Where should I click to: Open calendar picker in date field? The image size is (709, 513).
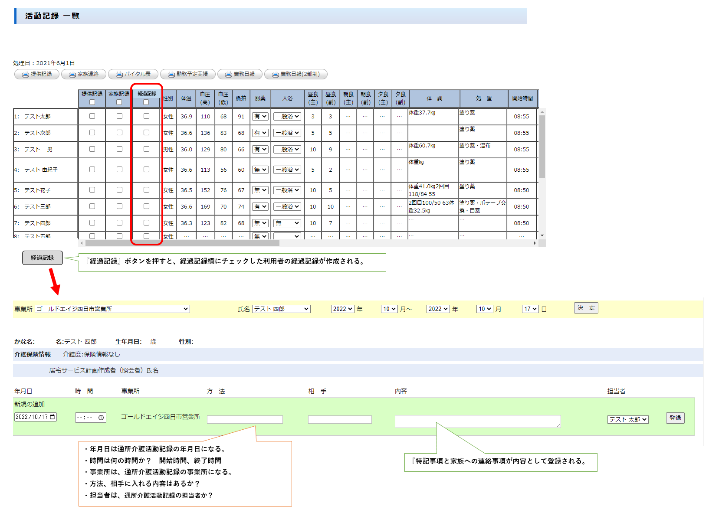pyautogui.click(x=53, y=417)
